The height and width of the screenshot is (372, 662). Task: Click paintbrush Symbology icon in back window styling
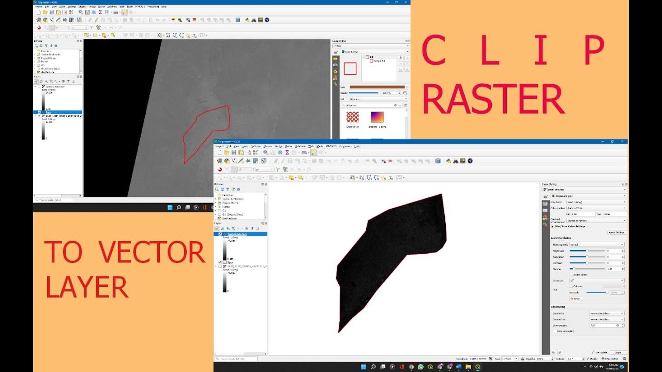[335, 52]
